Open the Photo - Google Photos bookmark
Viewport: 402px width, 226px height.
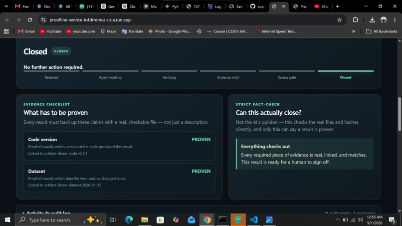point(170,31)
